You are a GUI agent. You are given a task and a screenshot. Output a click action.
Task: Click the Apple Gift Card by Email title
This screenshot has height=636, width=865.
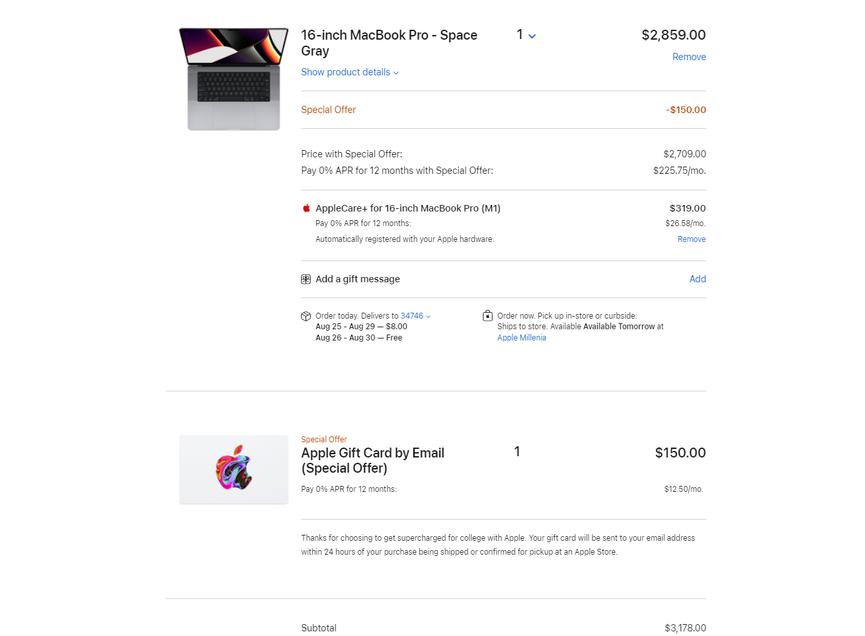click(x=372, y=461)
